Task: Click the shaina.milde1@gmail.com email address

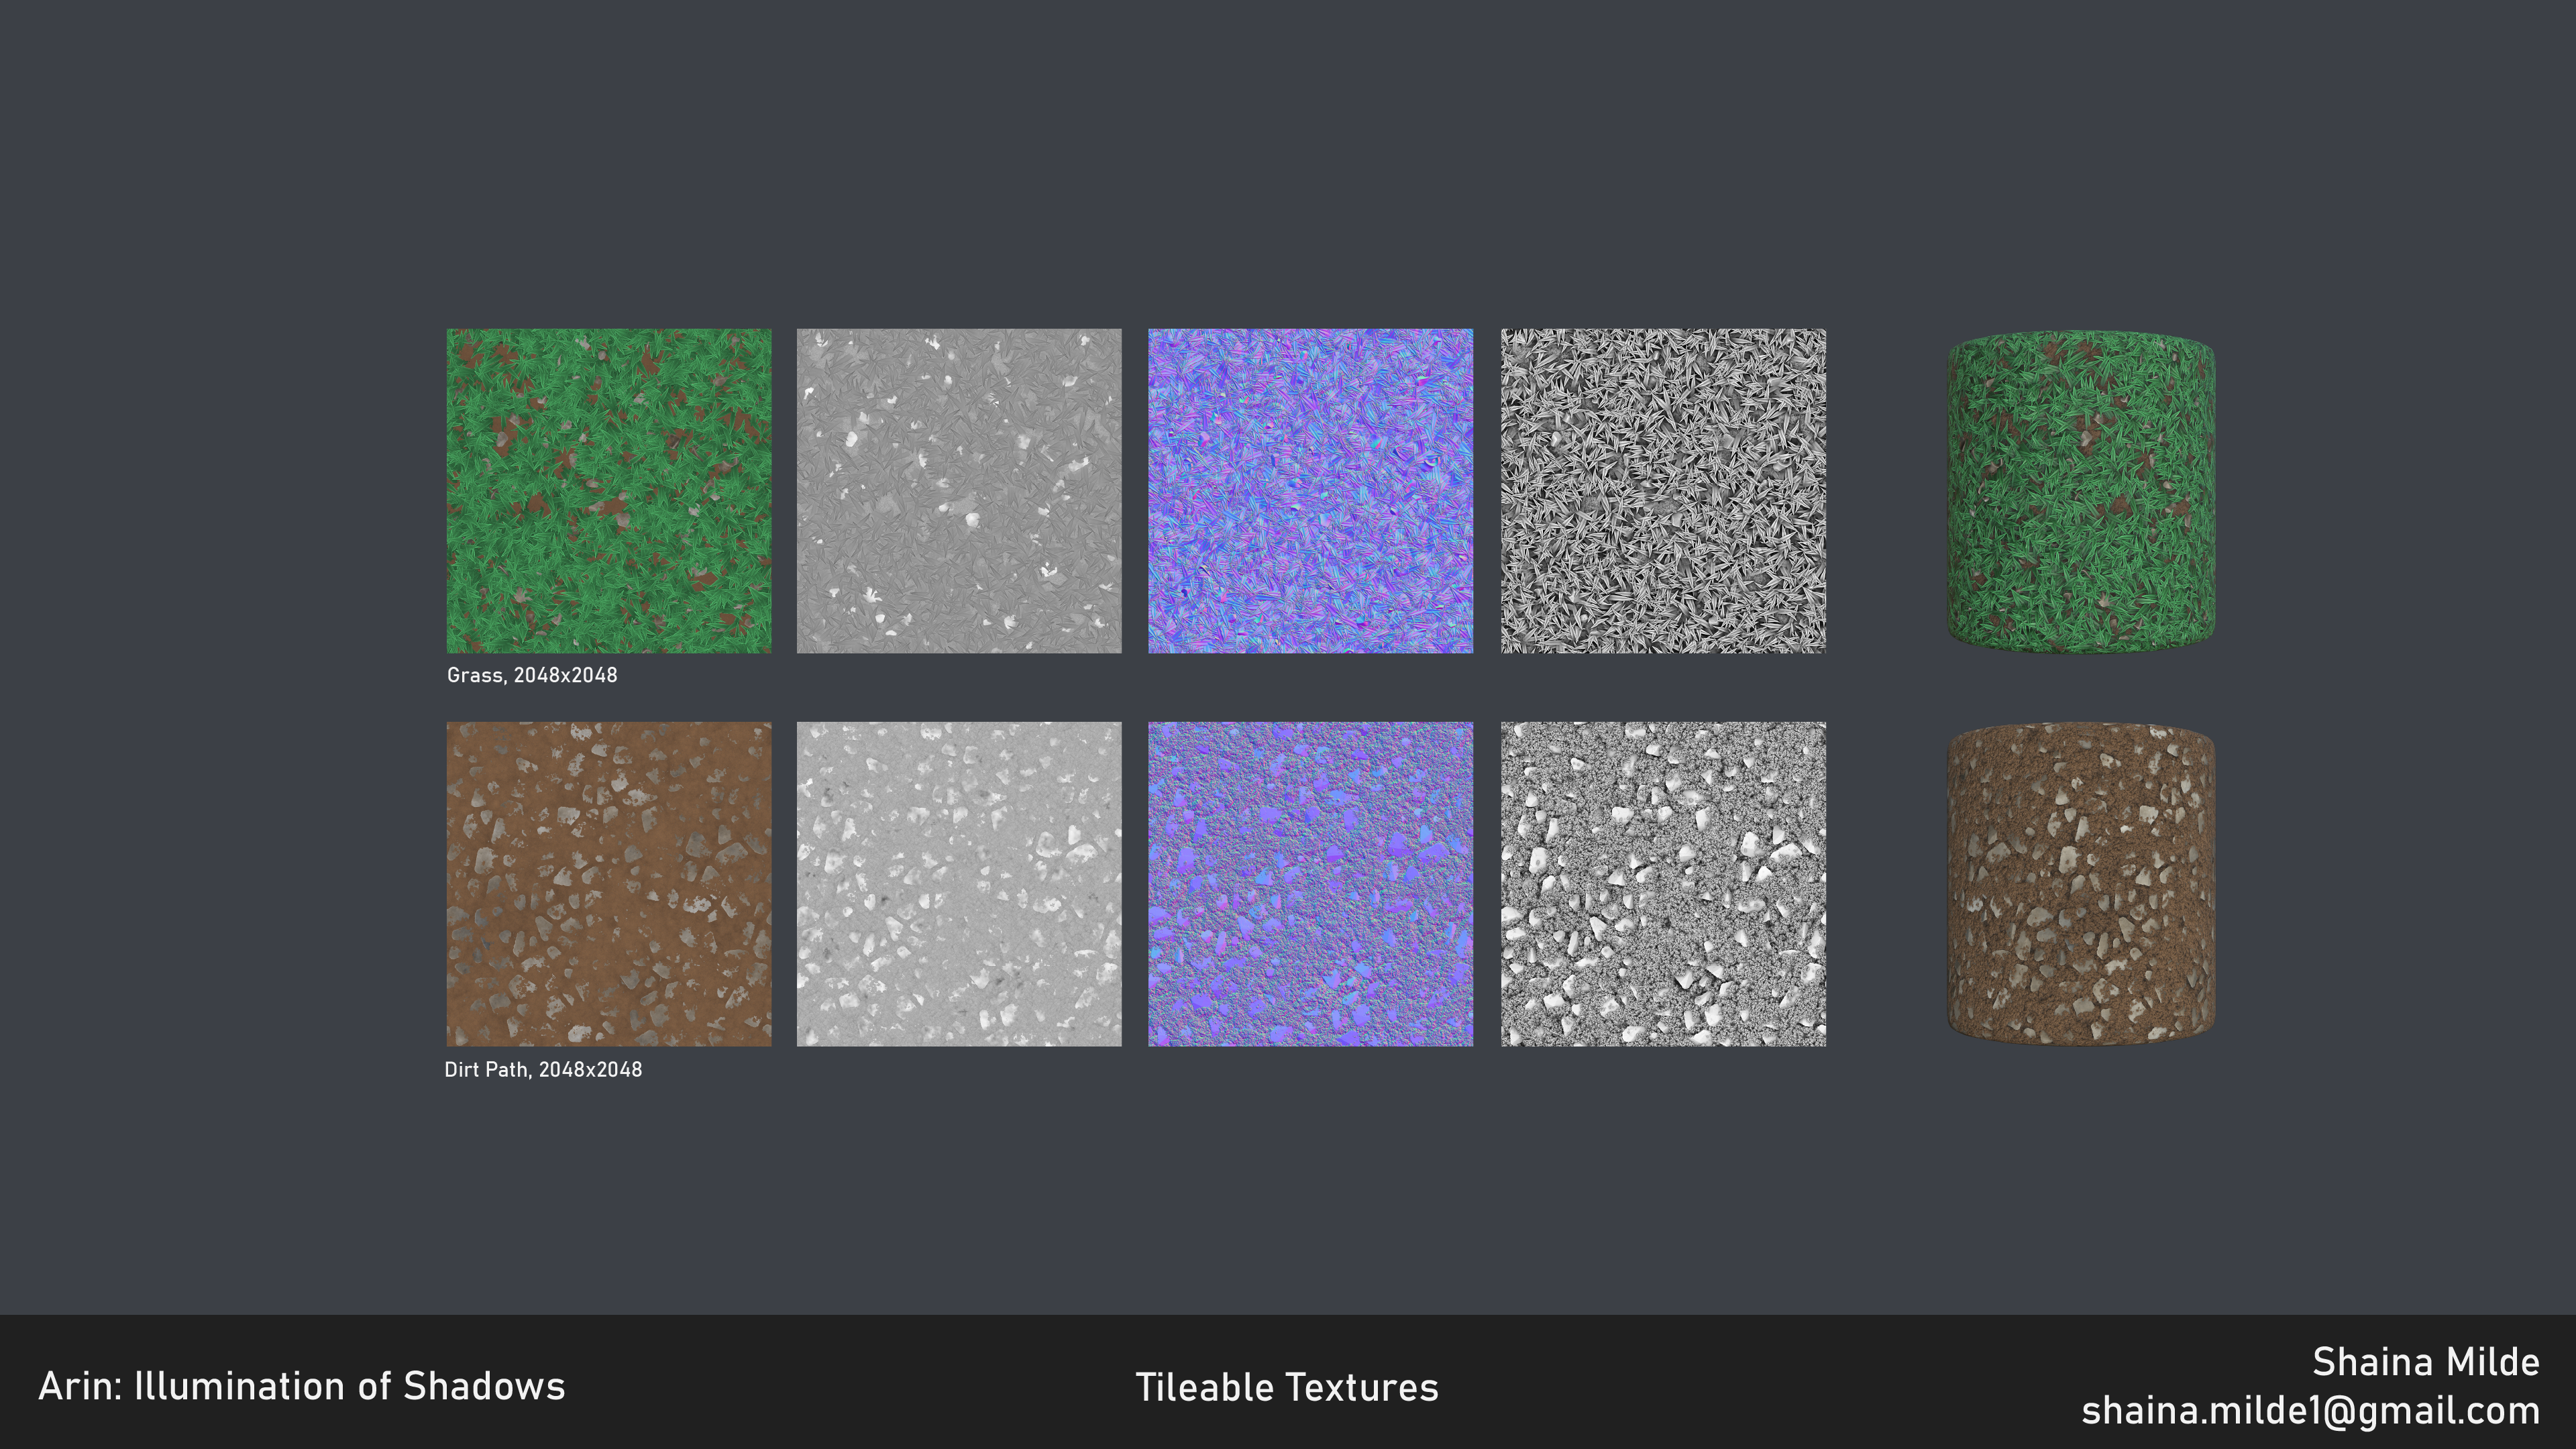Action: click(2311, 1411)
